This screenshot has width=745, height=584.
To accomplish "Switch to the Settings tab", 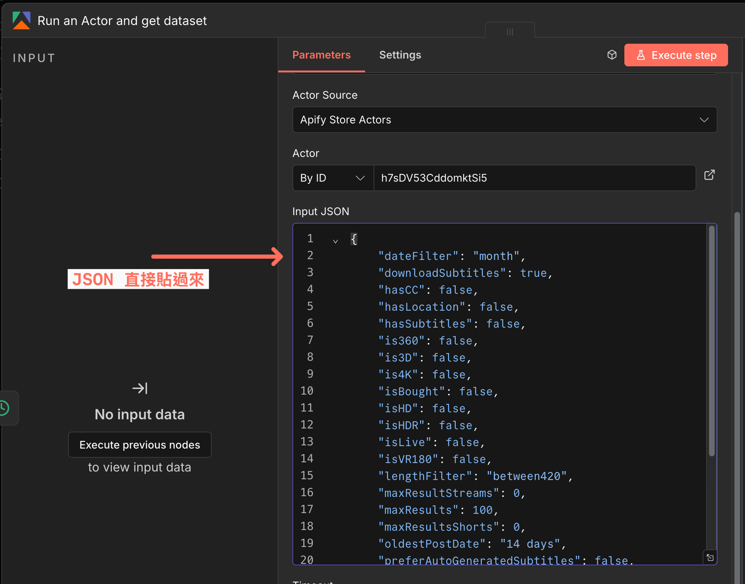I will tap(400, 55).
